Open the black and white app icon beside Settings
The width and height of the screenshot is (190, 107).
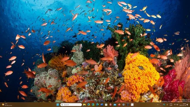coord(128,105)
